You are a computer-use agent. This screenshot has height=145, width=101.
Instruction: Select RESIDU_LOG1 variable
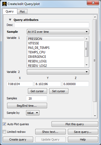[x=56, y=61]
